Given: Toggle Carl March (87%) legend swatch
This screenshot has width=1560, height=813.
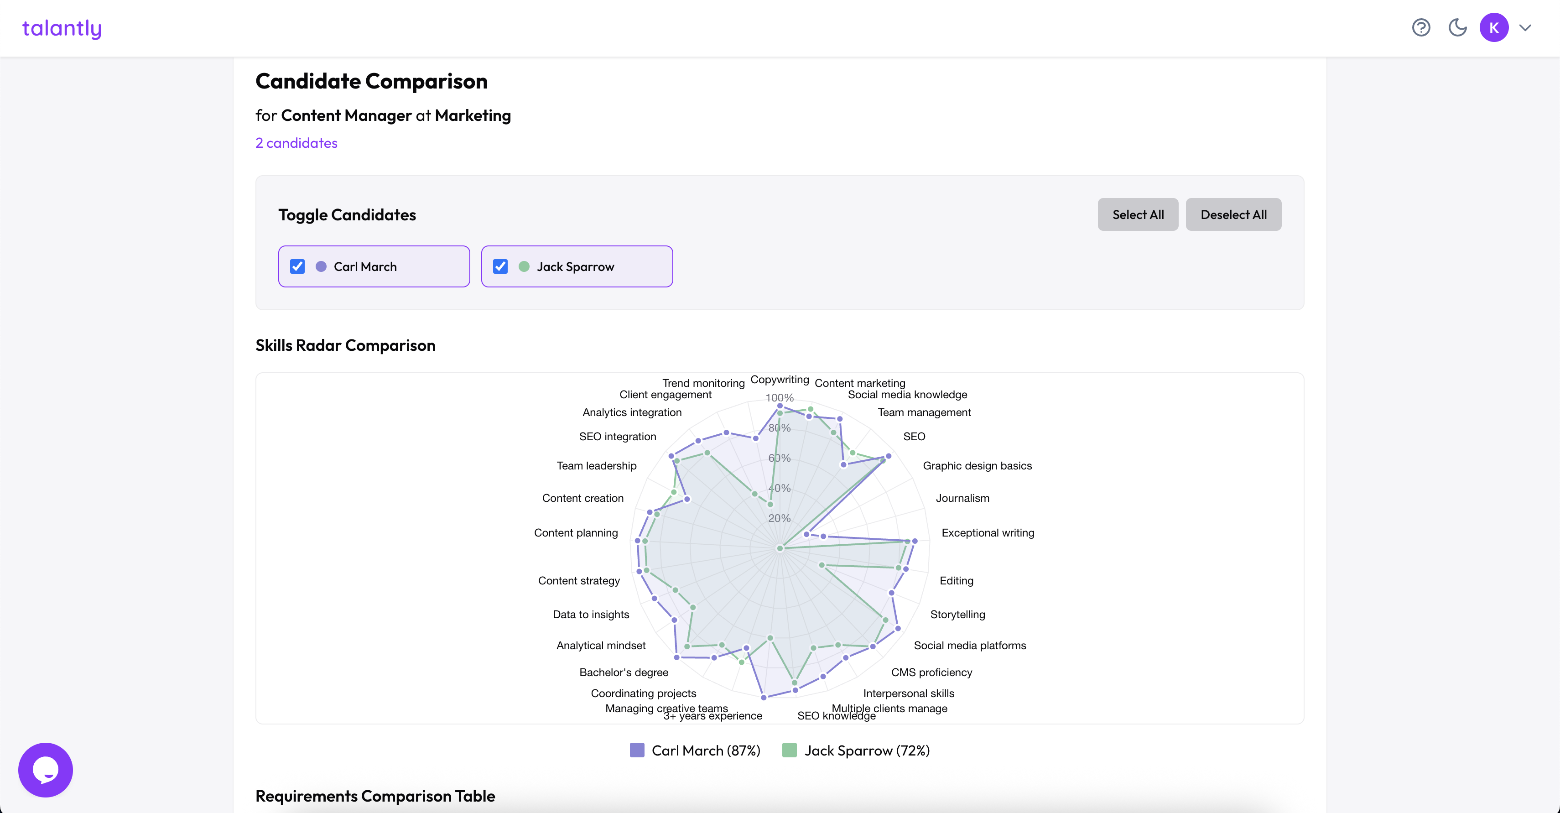Looking at the screenshot, I should point(637,750).
